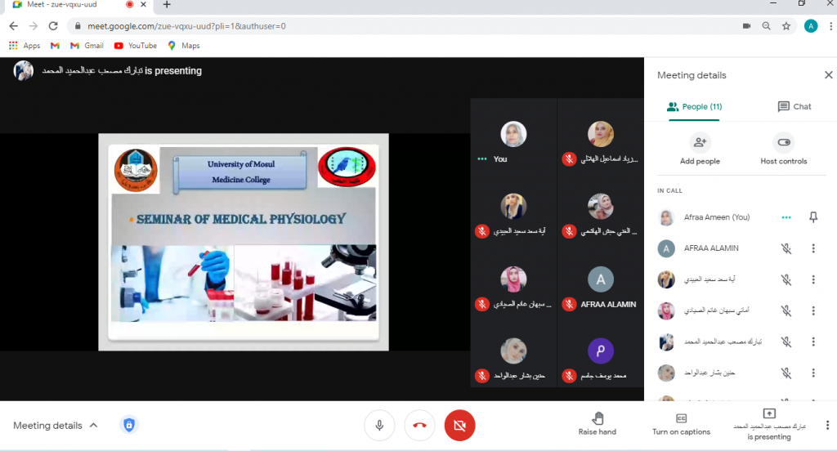
Task: Turn on captions
Action: 681,418
